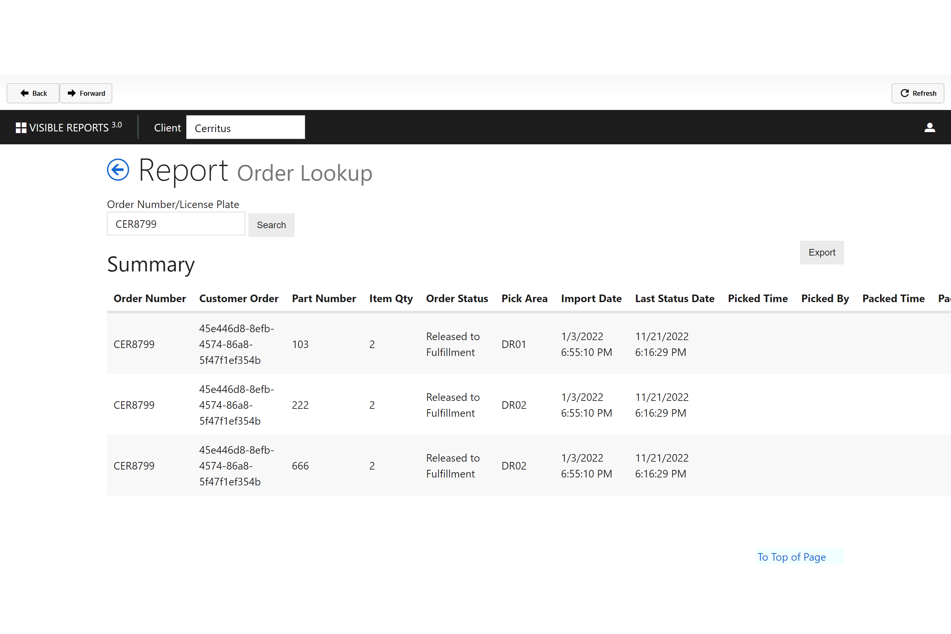Click the Refresh icon
This screenshot has width=951, height=634.
[904, 93]
